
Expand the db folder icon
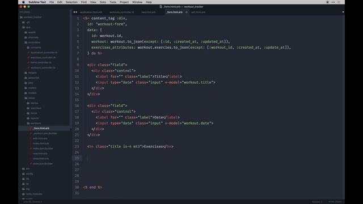click(x=23, y=179)
